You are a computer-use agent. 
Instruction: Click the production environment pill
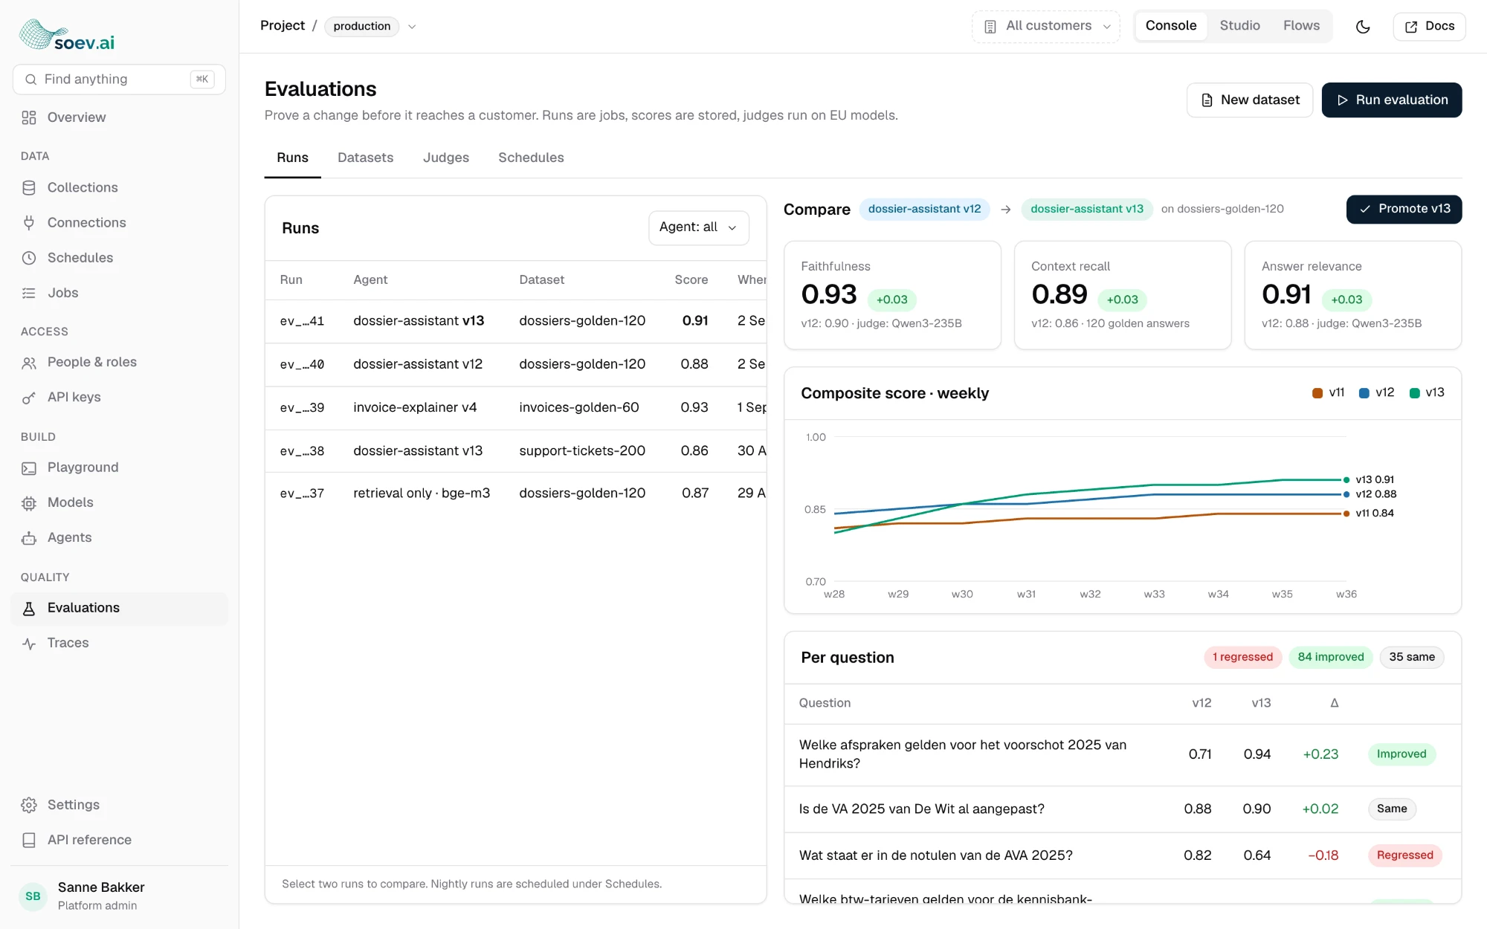[x=361, y=27]
